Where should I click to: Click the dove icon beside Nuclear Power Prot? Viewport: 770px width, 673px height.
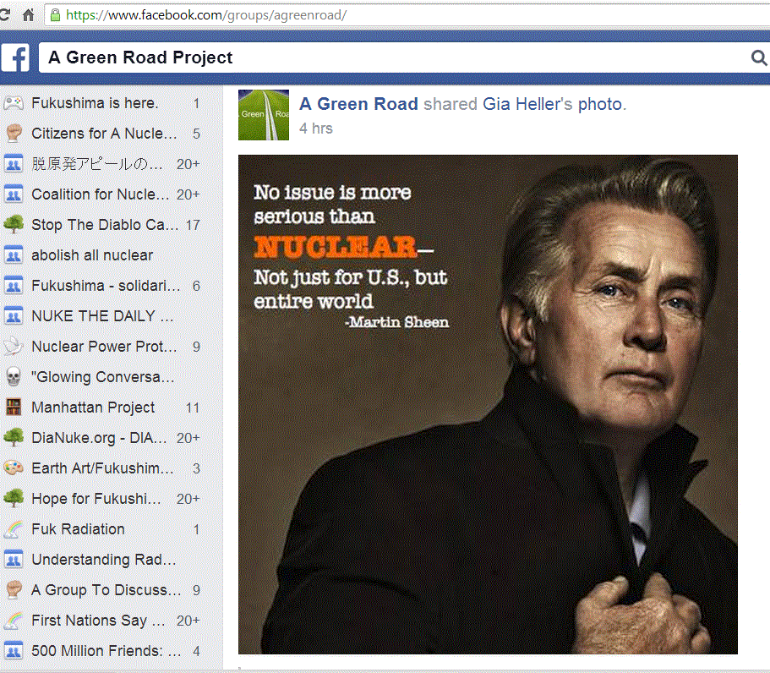click(13, 347)
